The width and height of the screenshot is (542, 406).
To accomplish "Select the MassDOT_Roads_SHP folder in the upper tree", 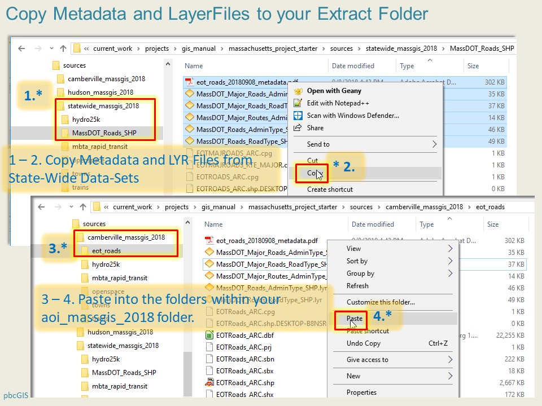I will tap(104, 133).
